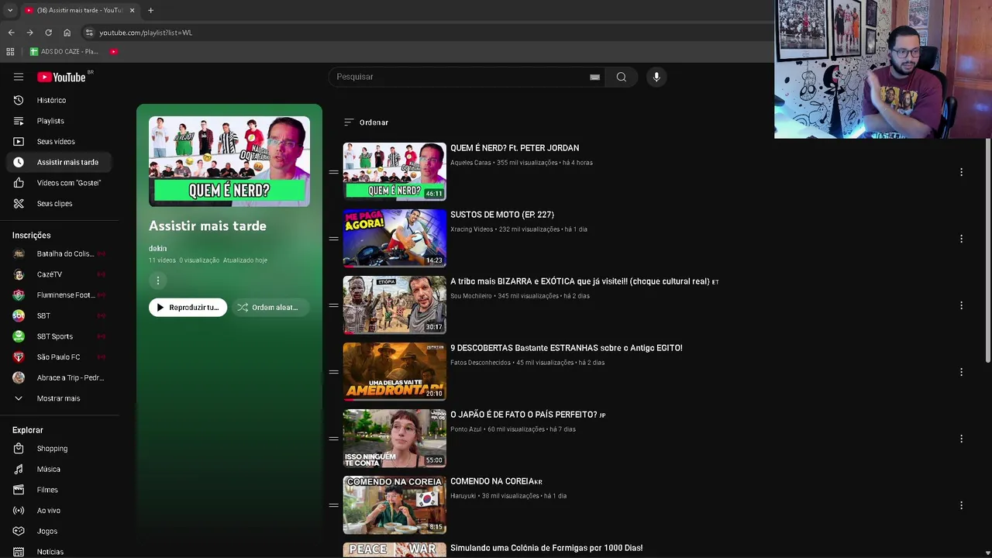992x558 pixels.
Task: Open large QUEM É NERD playlist cover image
Action: point(229,161)
